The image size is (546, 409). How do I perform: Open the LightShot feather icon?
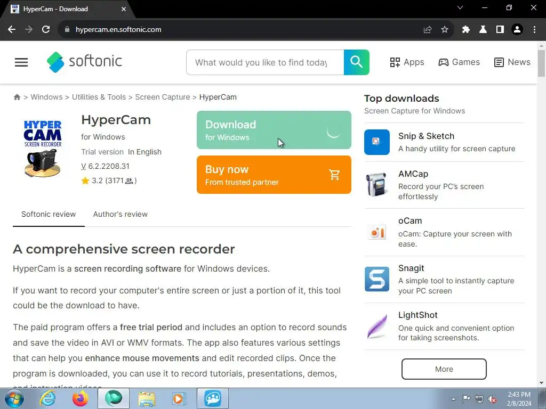(x=378, y=326)
